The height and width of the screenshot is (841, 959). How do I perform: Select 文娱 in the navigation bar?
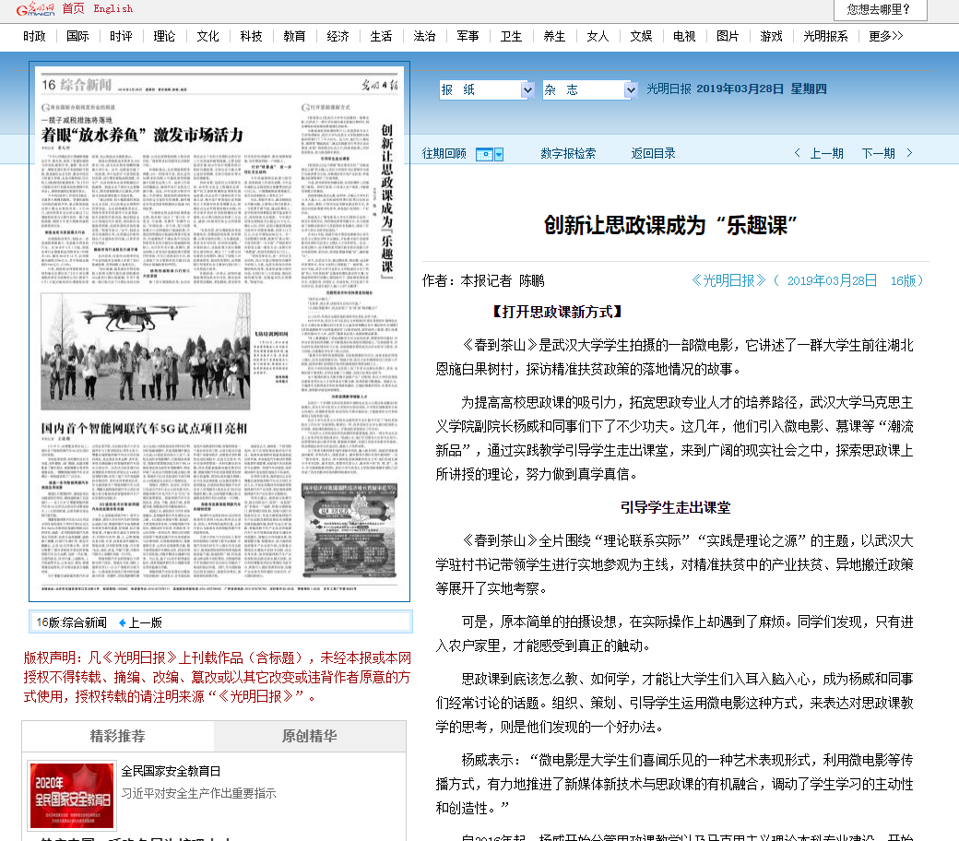[642, 37]
